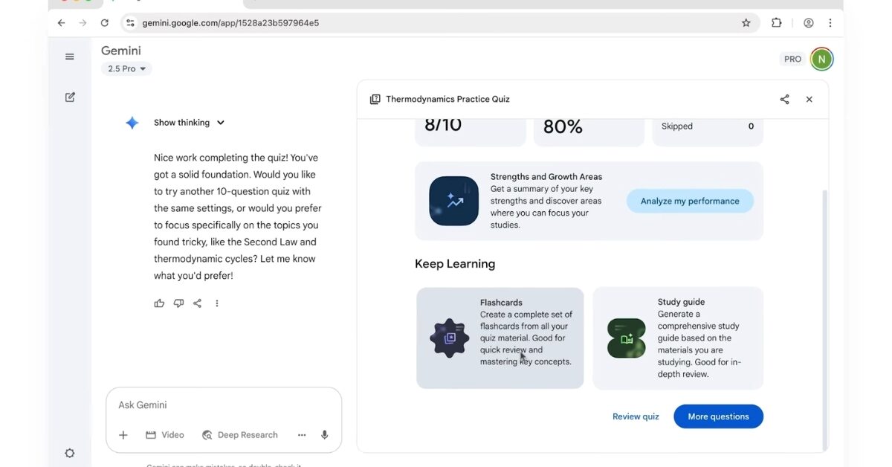Viewport: 892px width, 467px height.
Task: Open settings gear in sidebar
Action: point(70,453)
